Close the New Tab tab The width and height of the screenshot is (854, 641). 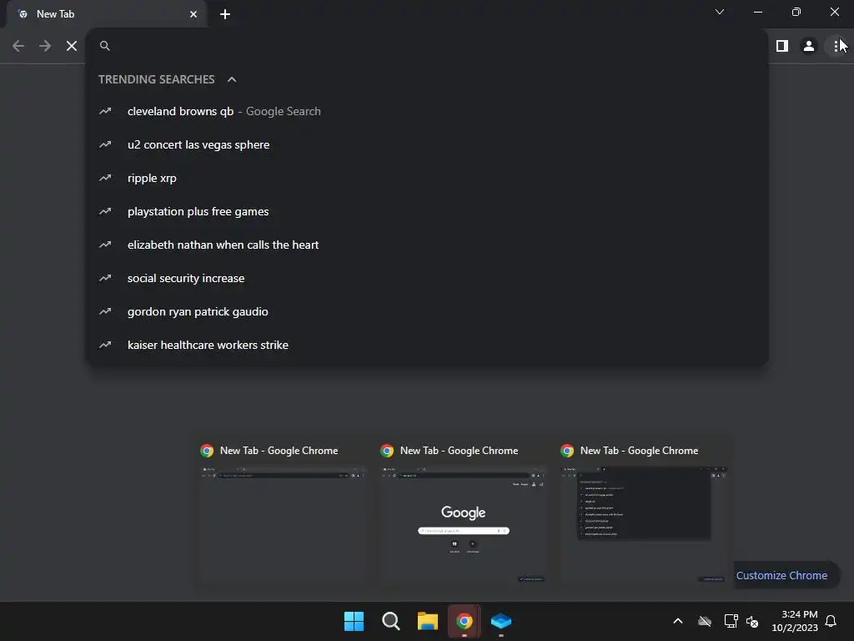(x=193, y=14)
